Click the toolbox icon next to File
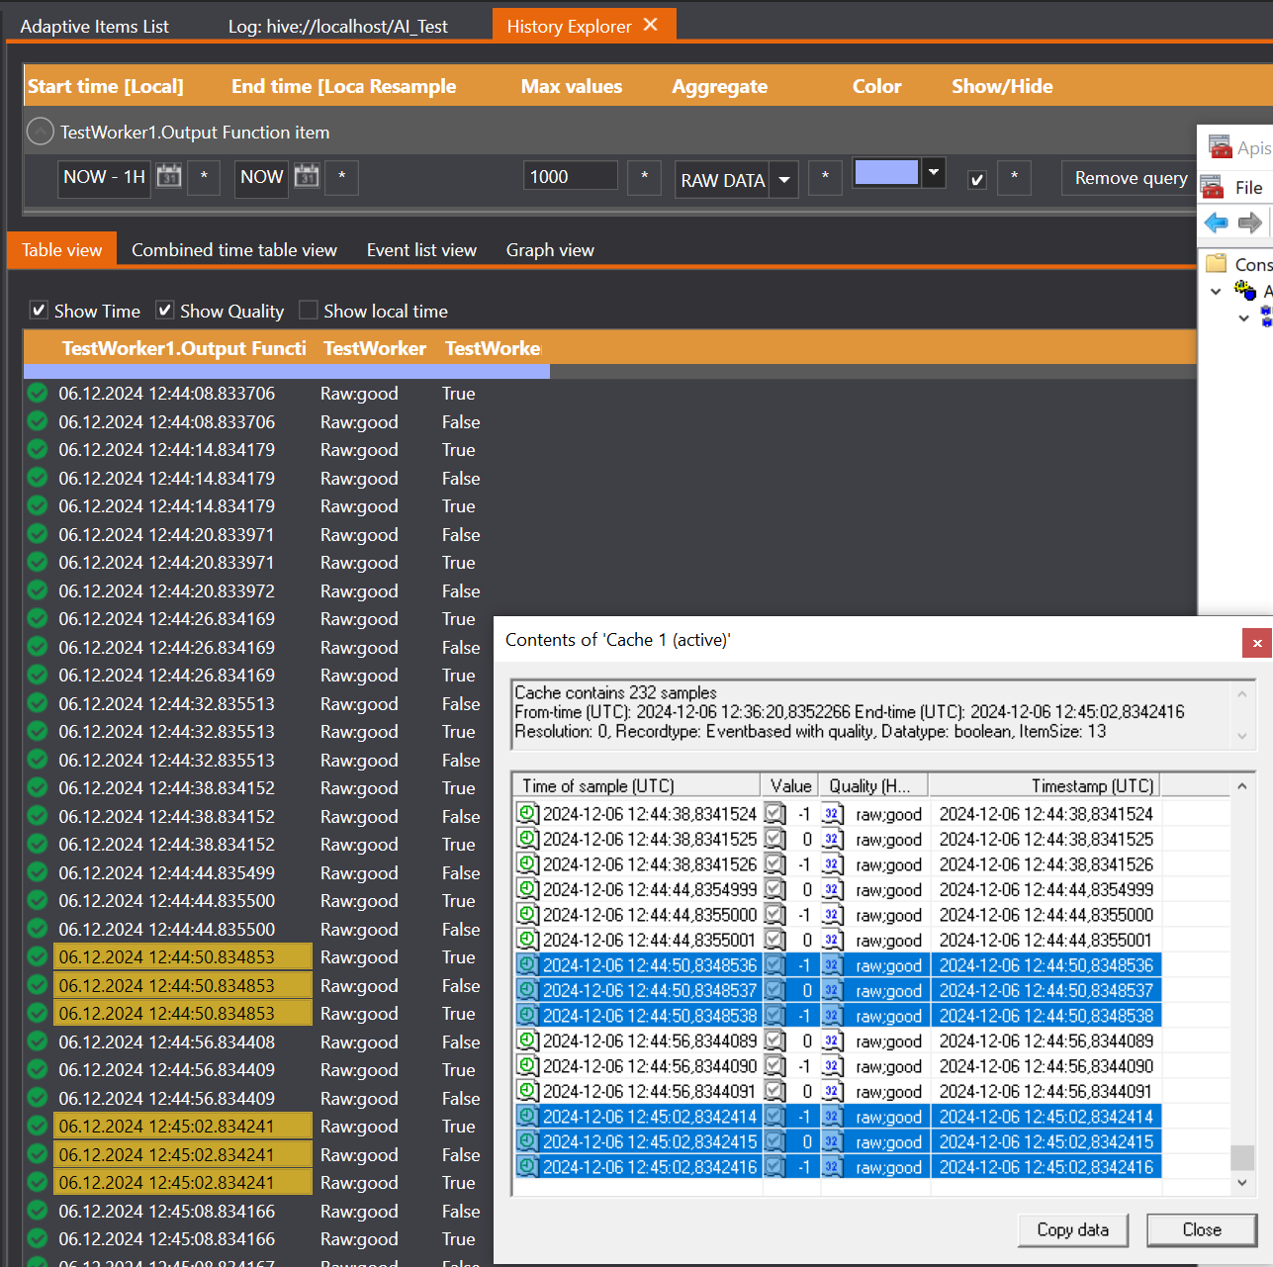1273x1267 pixels. pyautogui.click(x=1212, y=187)
